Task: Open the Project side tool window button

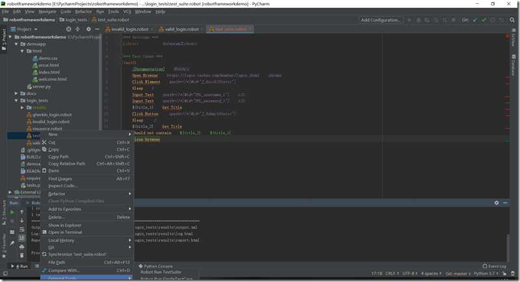Action: 4,39
